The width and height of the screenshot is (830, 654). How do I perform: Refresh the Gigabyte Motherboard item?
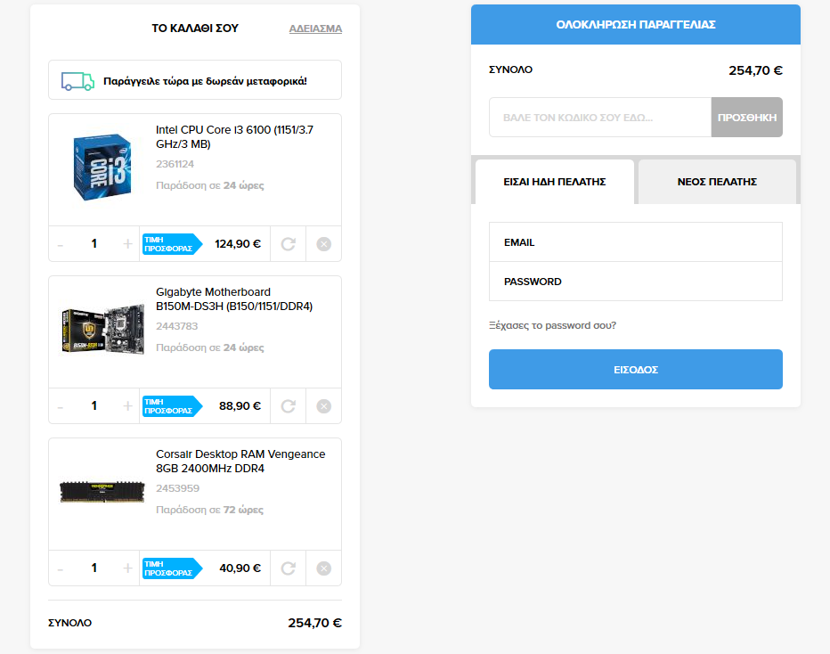pyautogui.click(x=288, y=406)
